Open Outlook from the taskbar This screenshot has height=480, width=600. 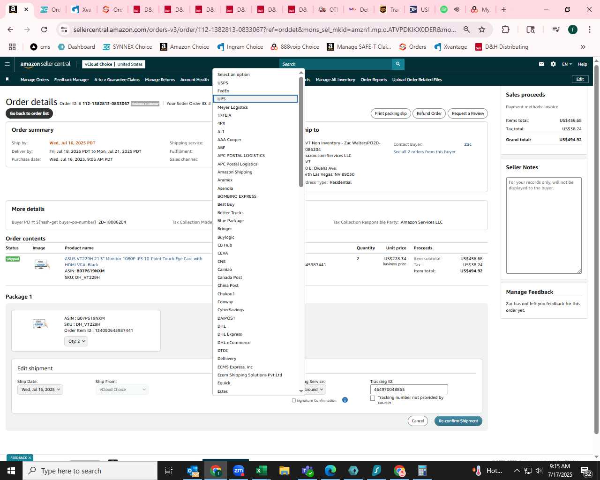click(x=193, y=471)
